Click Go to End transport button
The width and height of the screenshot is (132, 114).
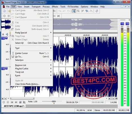point(59,16)
